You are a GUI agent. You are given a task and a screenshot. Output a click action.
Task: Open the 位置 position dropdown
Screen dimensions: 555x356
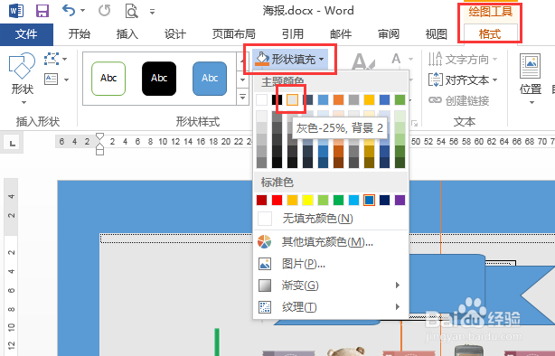531,80
